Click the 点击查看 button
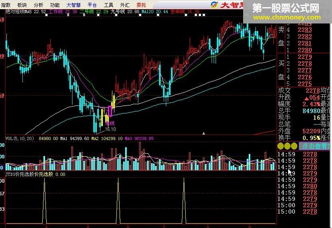332x228 pixels. tap(314, 146)
